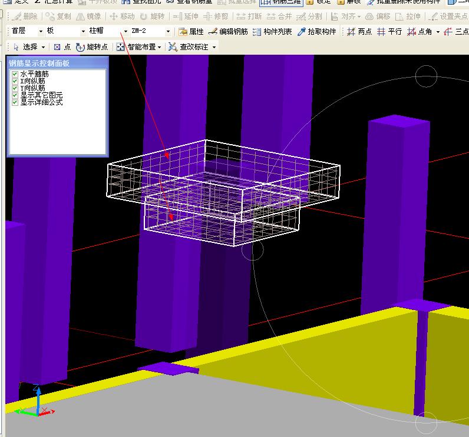The image size is (469, 437).
Task: Open 属性 (Properties) panel
Action: tap(191, 32)
